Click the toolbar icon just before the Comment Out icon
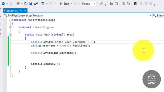Image resolution: width=164 pixels, height=92 pixels. point(117,4)
